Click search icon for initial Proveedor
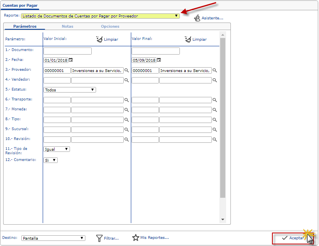Viewport: 319px width, 246px height. pyautogui.click(x=127, y=70)
